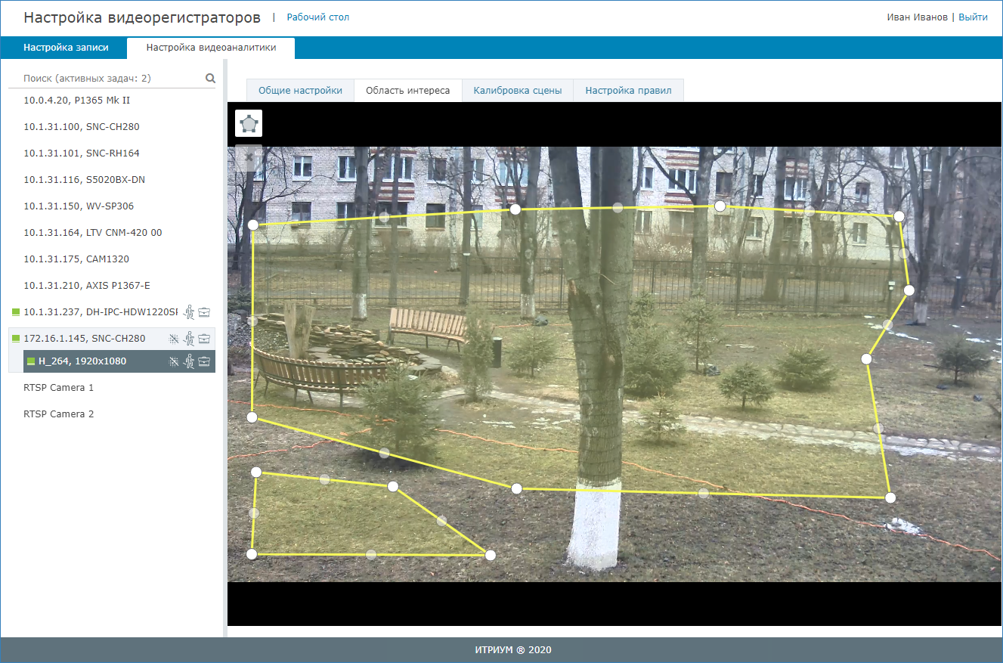Click briefcase icon on 172.16.1.145 row
The height and width of the screenshot is (663, 1003).
point(204,339)
